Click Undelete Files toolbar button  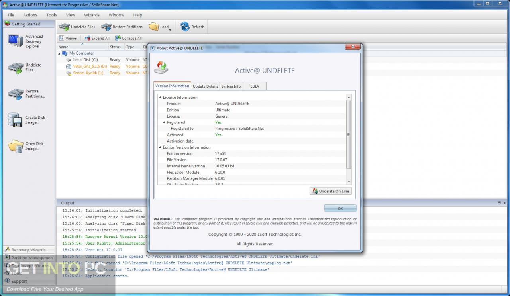click(x=77, y=27)
